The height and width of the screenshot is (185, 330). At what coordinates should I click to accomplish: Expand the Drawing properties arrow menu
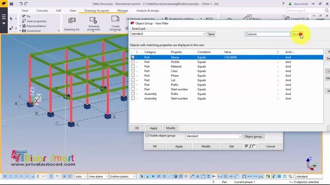pos(93,31)
